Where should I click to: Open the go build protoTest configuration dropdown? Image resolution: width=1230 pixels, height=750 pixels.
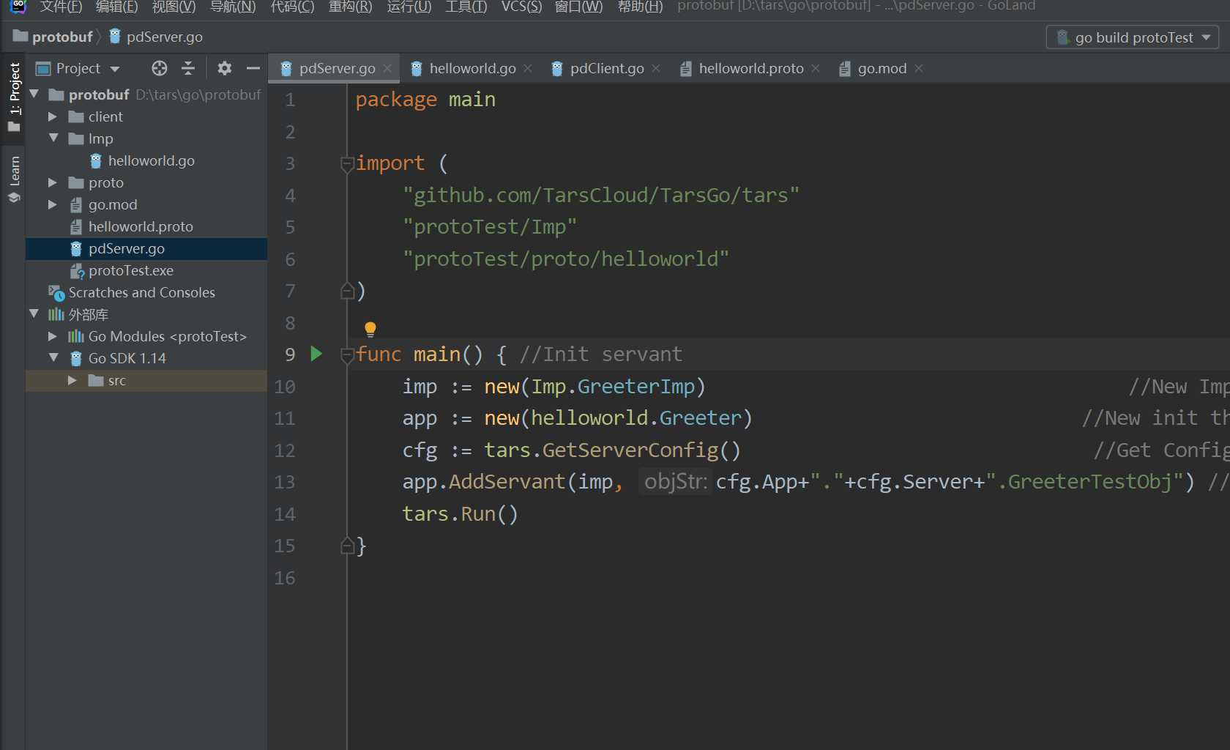(1133, 37)
